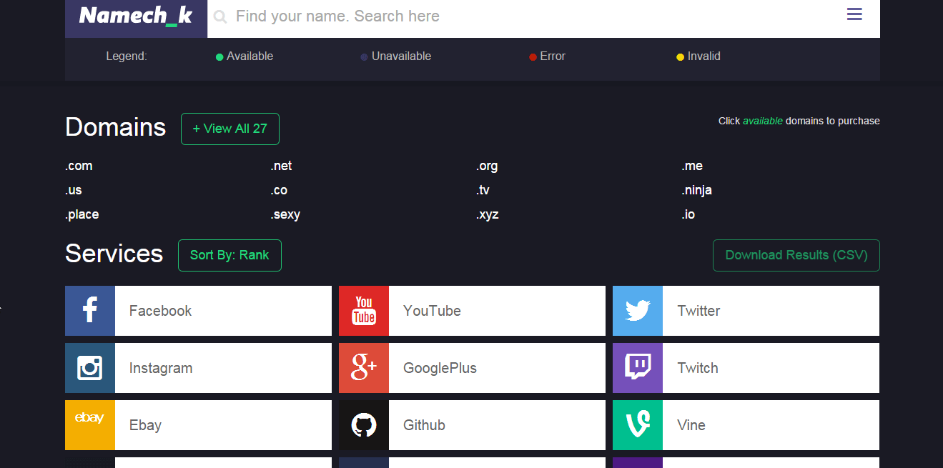Open the Github service name
Screen dimensions: 943x468
tap(424, 425)
